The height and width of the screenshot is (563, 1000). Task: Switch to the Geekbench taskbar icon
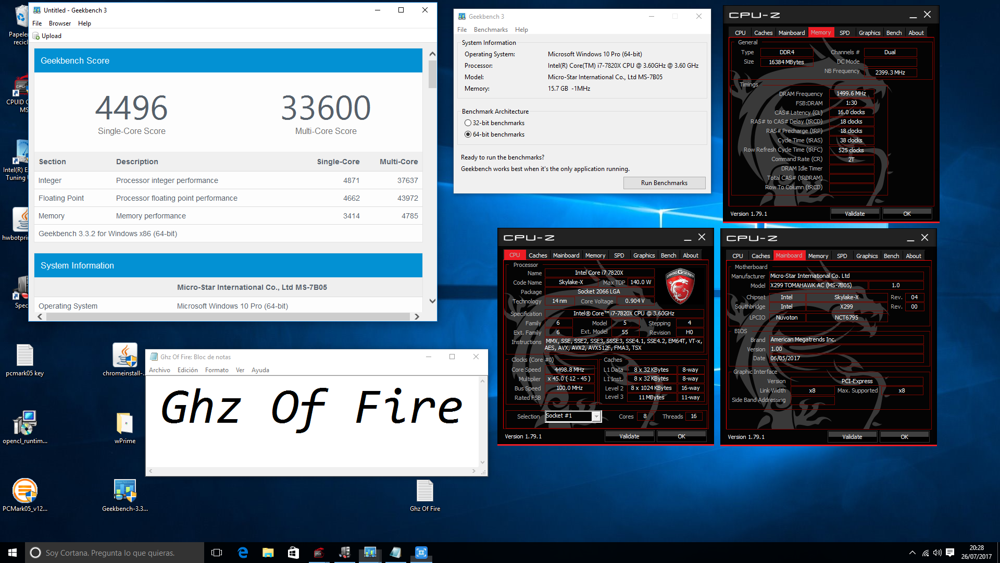tap(370, 553)
